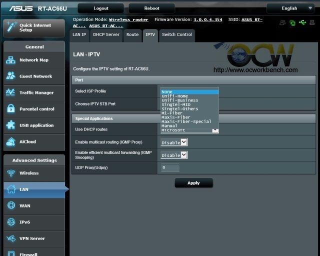320x256 pixels.
Task: Click the ASUS logo
Action: tap(21, 8)
